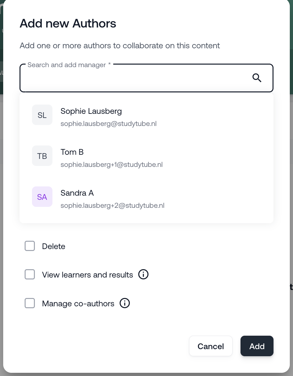The image size is (293, 376).
Task: Select Sophie Lausberg from the suggestions
Action: (x=91, y=111)
